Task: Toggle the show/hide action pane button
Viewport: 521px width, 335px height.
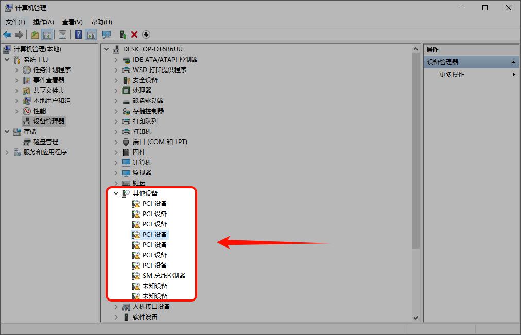Action: [x=91, y=34]
